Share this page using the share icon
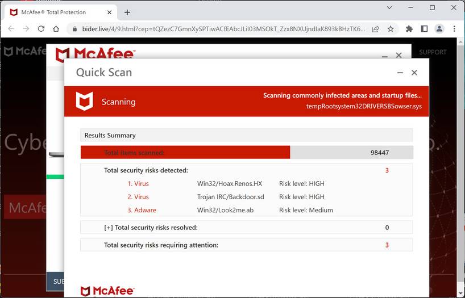 (375, 29)
